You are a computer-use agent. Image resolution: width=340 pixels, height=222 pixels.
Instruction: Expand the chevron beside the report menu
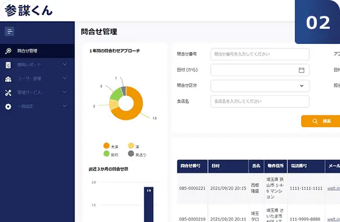[64, 64]
